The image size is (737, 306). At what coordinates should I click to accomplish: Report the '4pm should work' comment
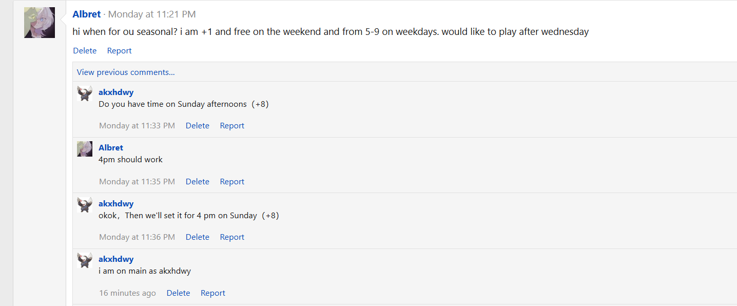point(232,182)
